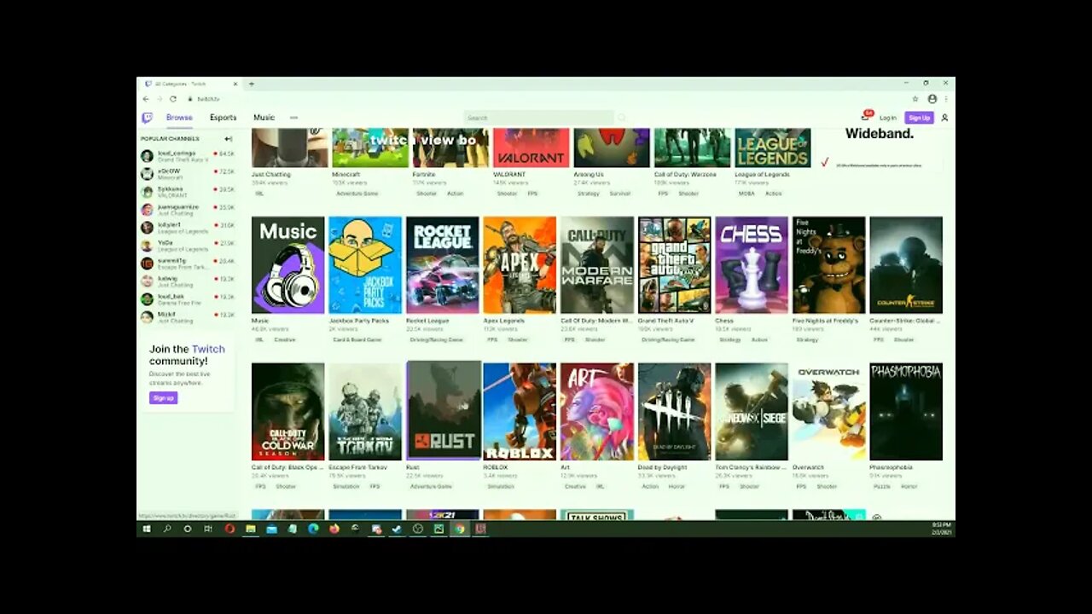This screenshot has width=1092, height=614.
Task: Open loud_coringa channel in sidebar
Action: 187,156
